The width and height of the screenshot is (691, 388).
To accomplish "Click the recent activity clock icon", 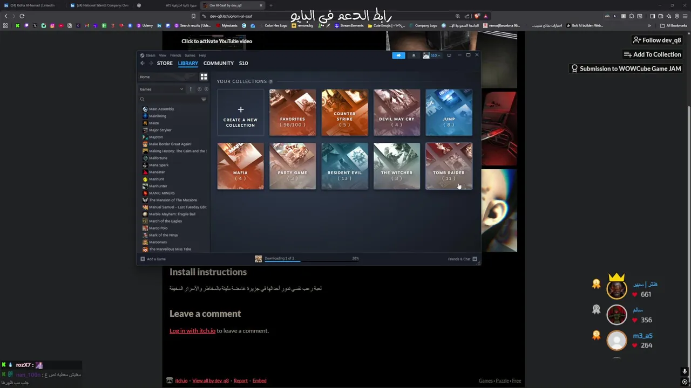I will pyautogui.click(x=199, y=89).
